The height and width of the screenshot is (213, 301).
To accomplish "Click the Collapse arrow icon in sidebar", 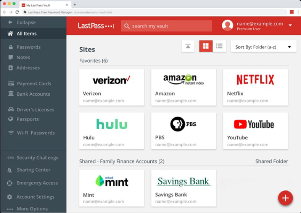I will point(10,22).
